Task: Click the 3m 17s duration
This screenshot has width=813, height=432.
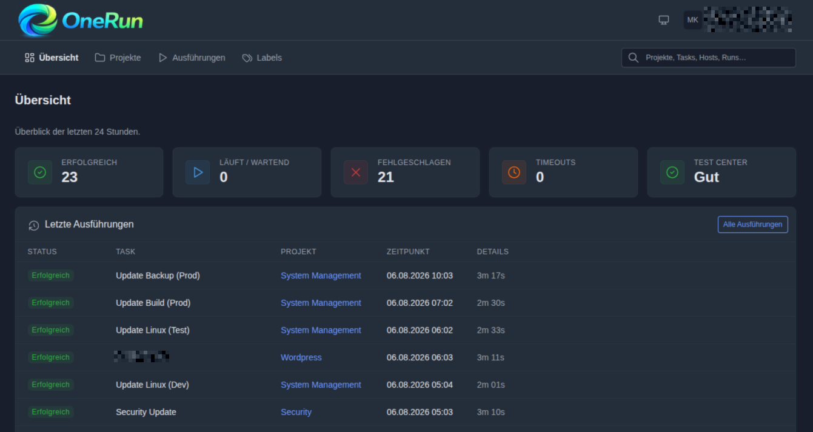Action: 490,275
